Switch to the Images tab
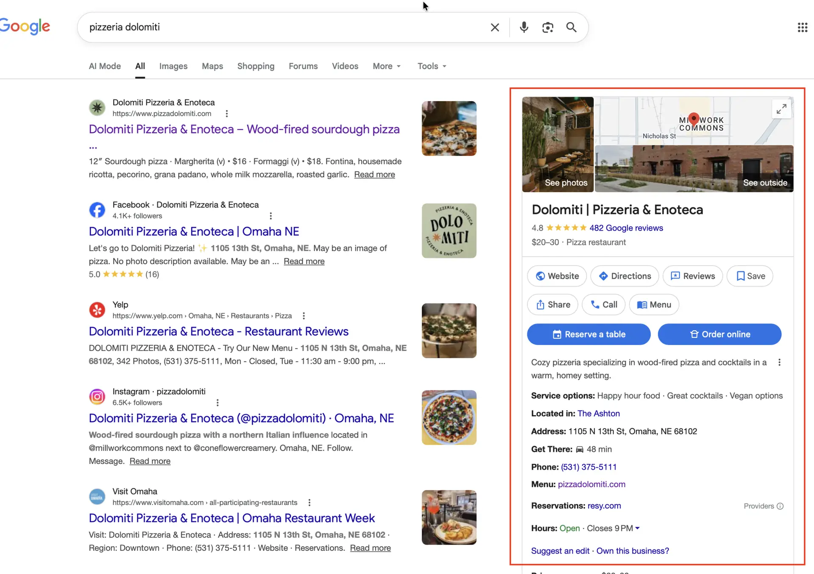The height and width of the screenshot is (574, 814). (173, 66)
